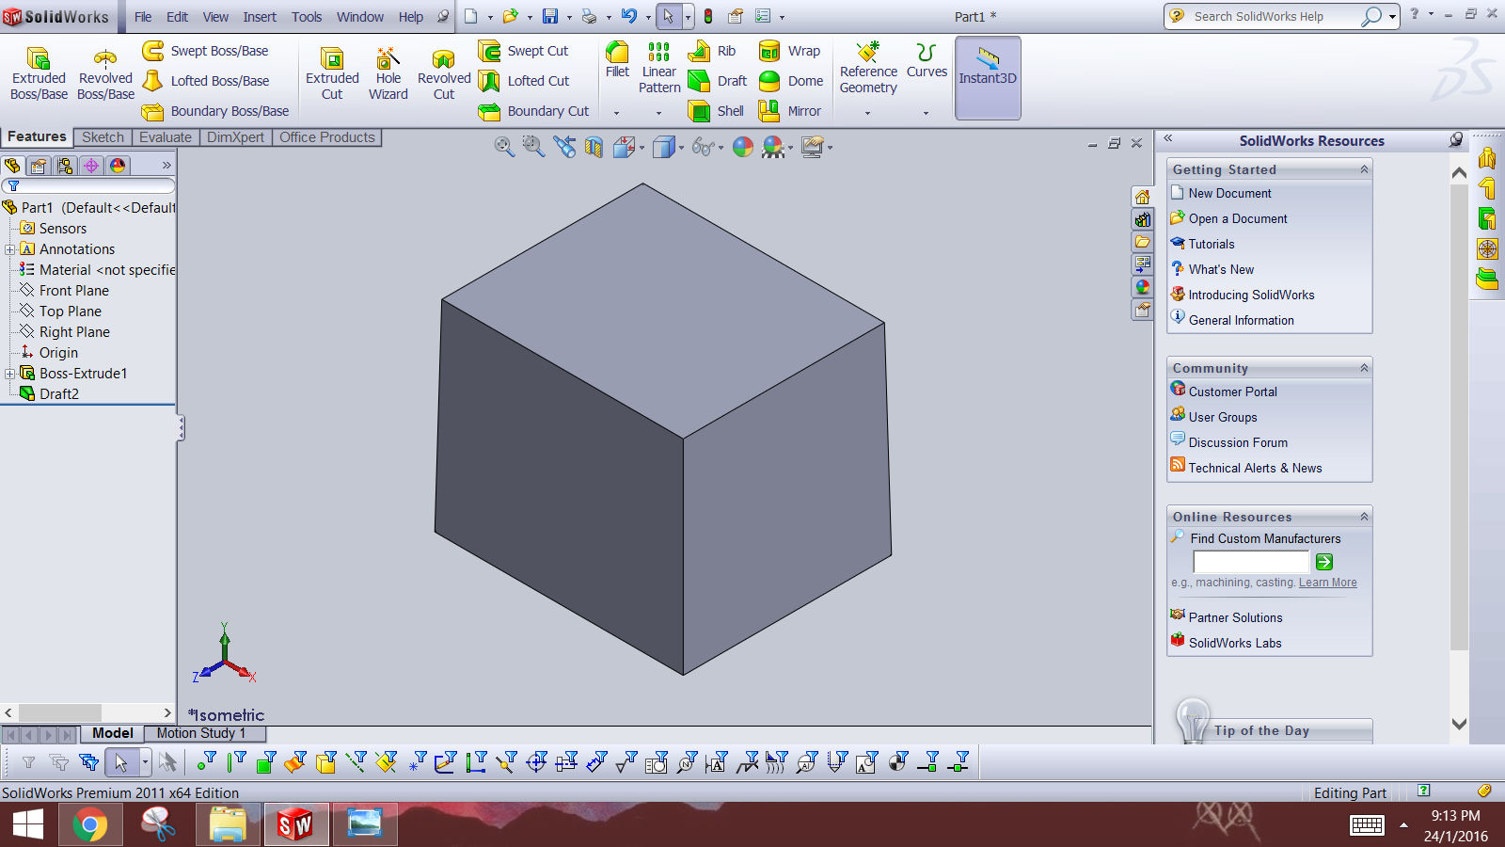The width and height of the screenshot is (1505, 847).
Task: Select the Extruded Boss/Base feature tool
Action: tap(39, 71)
